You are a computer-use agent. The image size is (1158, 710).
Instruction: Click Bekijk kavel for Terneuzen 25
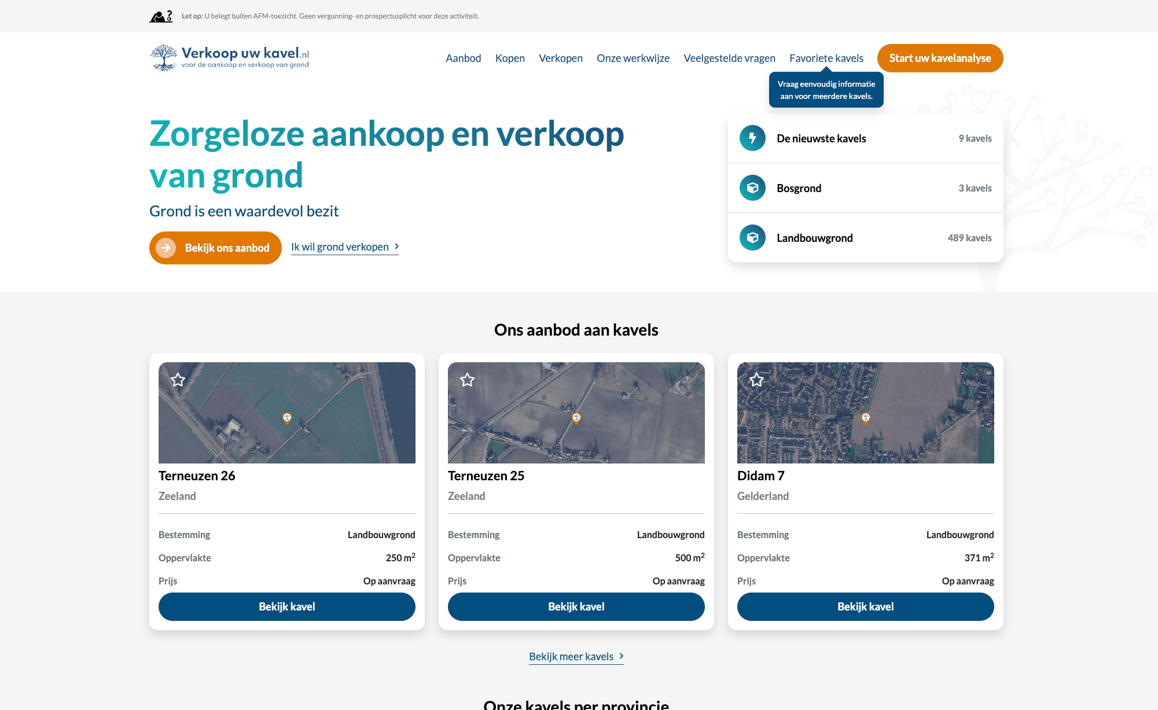[x=576, y=606]
